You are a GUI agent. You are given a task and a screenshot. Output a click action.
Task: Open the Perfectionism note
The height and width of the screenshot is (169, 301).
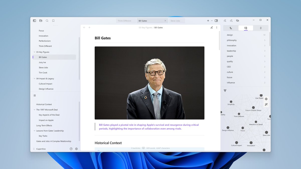(45, 41)
